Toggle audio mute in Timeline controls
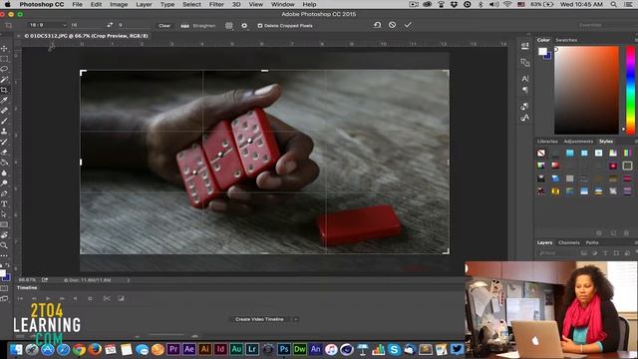 [76, 298]
